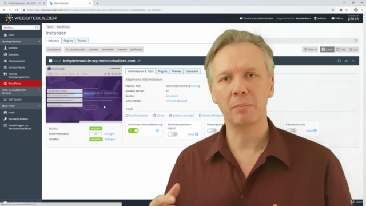Click Ändern link for website title
Viewport: 366px width, 206px height.
click(194, 86)
